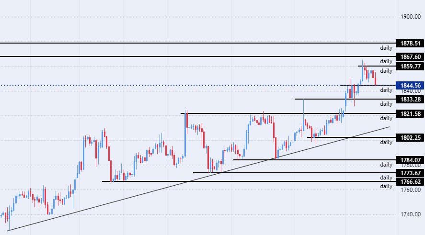Image resolution: width=425 pixels, height=235 pixels.
Task: Select the blue 1844.56 current price label
Action: 411,85
